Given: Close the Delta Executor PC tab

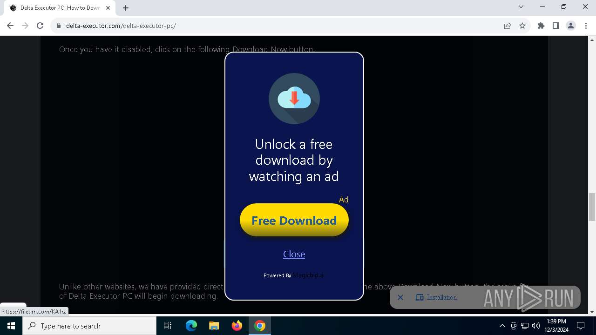Looking at the screenshot, I should pyautogui.click(x=108, y=8).
